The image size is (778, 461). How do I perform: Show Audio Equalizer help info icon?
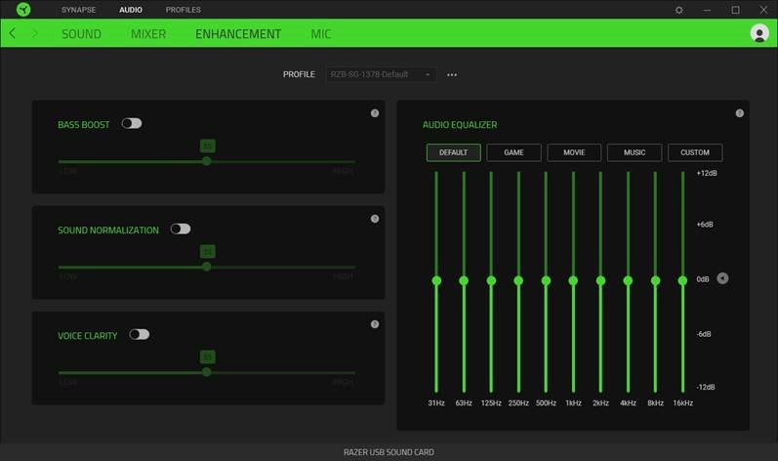tap(739, 113)
